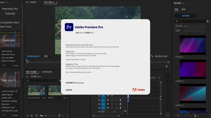This screenshot has height=118, width=211.
Task: Toggle V1 track output eye icon
Action: (x=112, y=96)
